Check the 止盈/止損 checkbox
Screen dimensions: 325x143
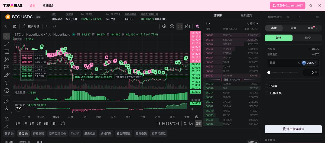(x=266, y=93)
